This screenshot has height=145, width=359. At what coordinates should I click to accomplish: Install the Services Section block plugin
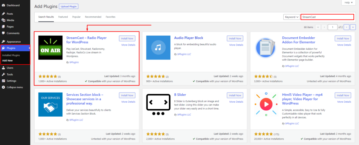[127, 95]
